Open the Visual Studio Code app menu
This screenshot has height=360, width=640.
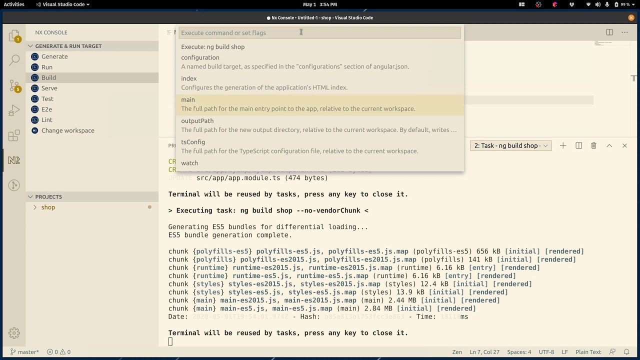click(62, 4)
